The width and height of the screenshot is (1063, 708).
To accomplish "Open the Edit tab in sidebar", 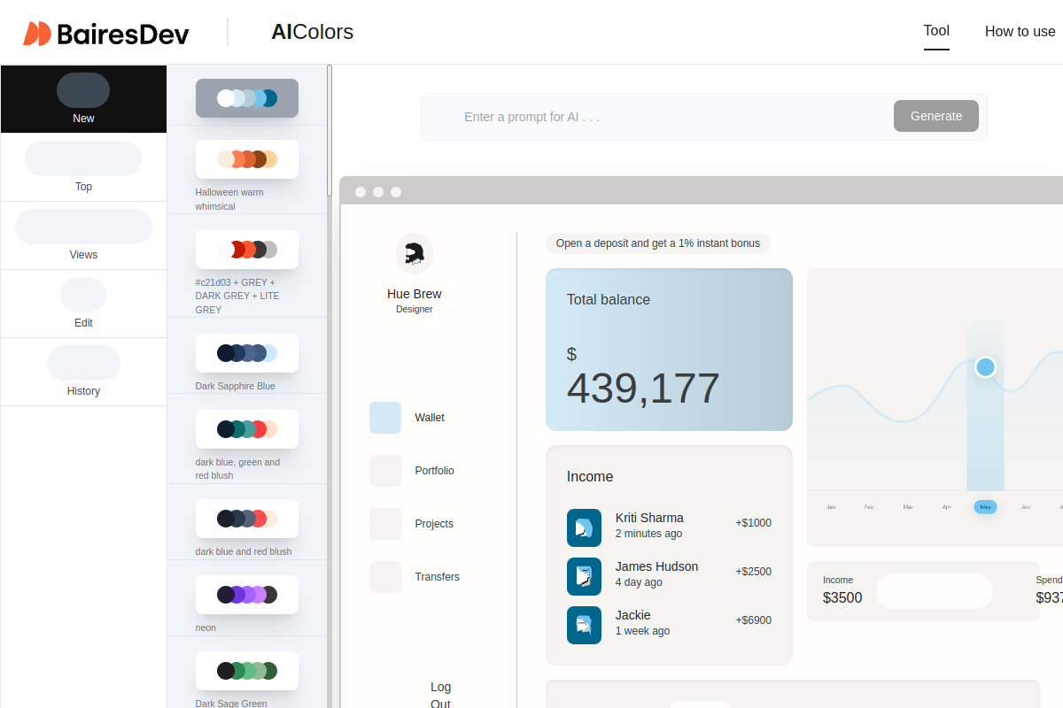I will [83, 304].
